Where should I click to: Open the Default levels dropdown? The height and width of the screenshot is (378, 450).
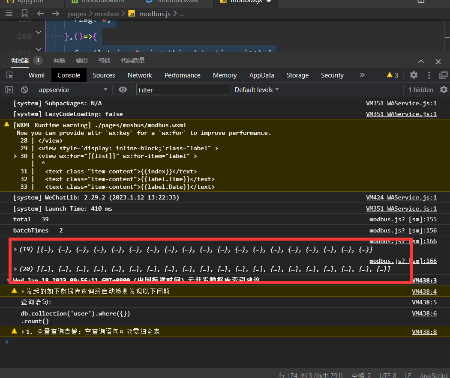[x=257, y=90]
